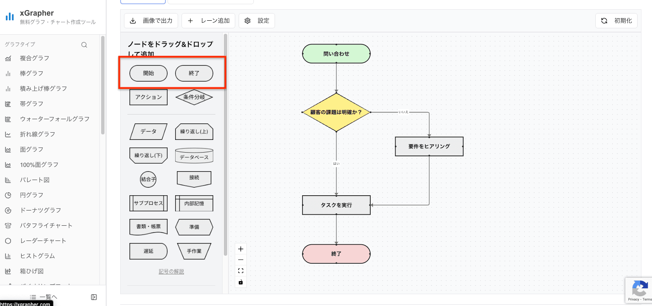Add a lane using レーン追加
Screen dimensions: 652x306
click(x=208, y=20)
